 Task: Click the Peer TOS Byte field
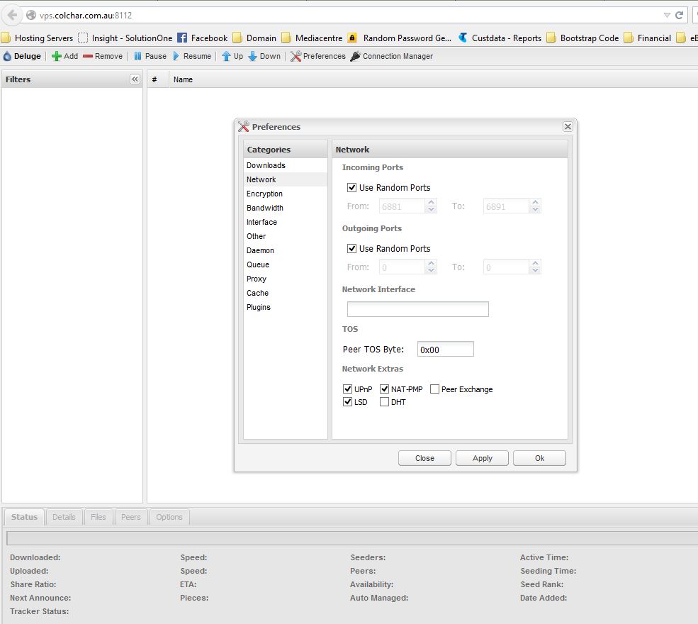tap(445, 350)
